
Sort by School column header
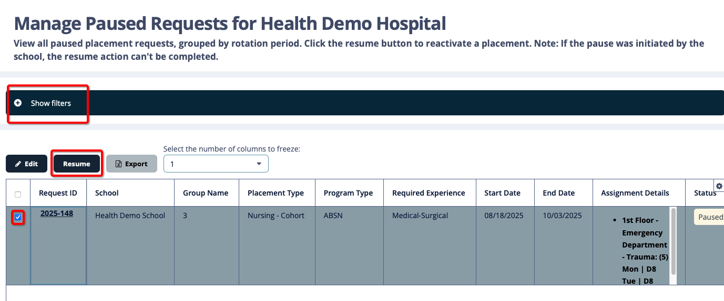click(x=107, y=193)
